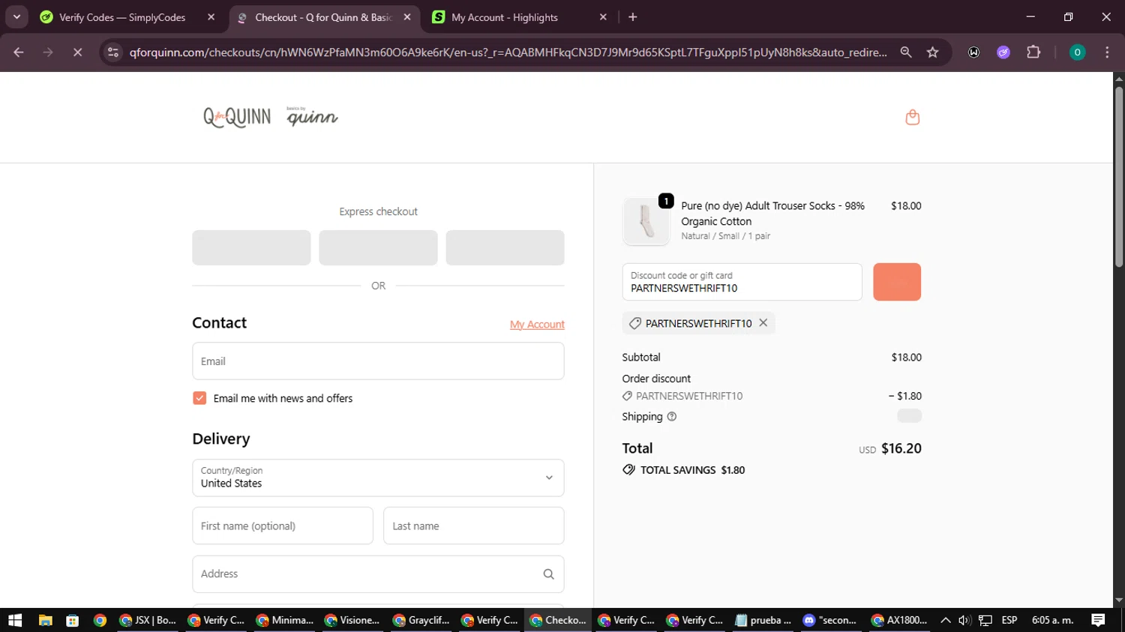The image size is (1125, 632).
Task: Open Chrome's three-dot menu
Action: [1107, 52]
